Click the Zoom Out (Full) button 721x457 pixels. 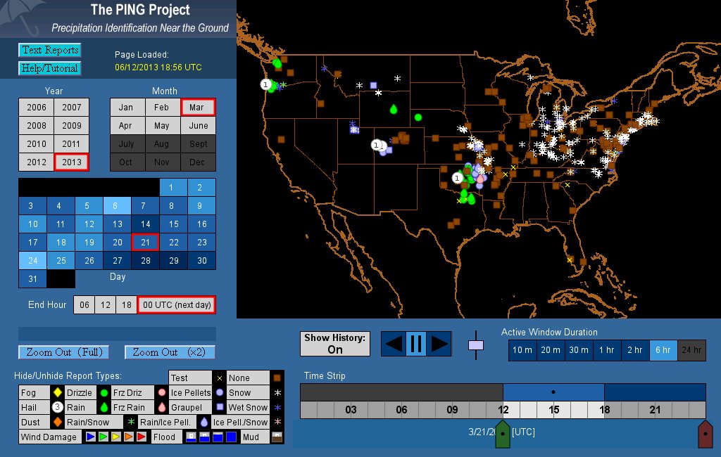61,352
